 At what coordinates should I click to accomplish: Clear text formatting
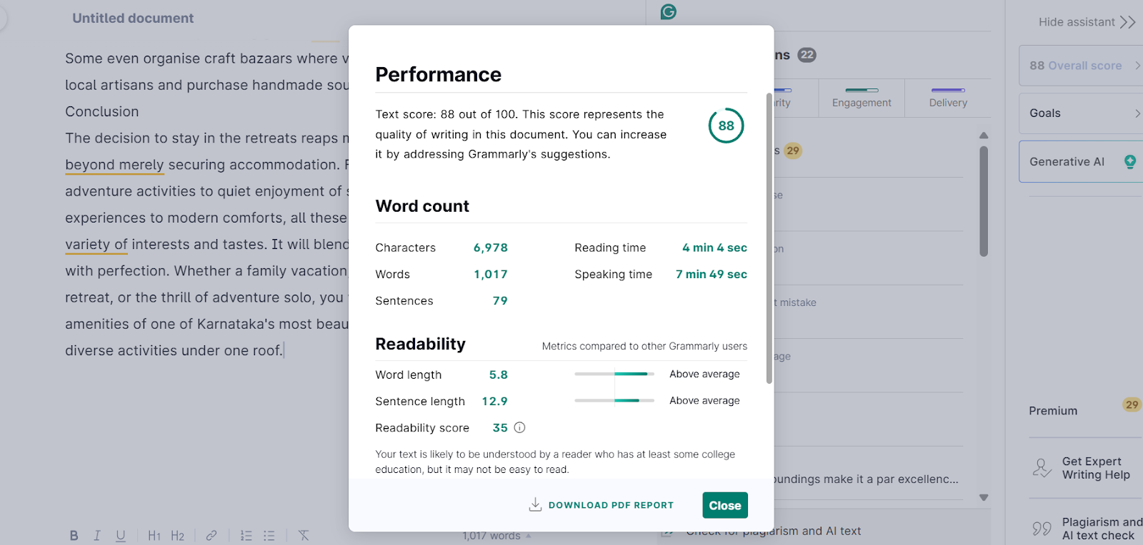coord(304,536)
